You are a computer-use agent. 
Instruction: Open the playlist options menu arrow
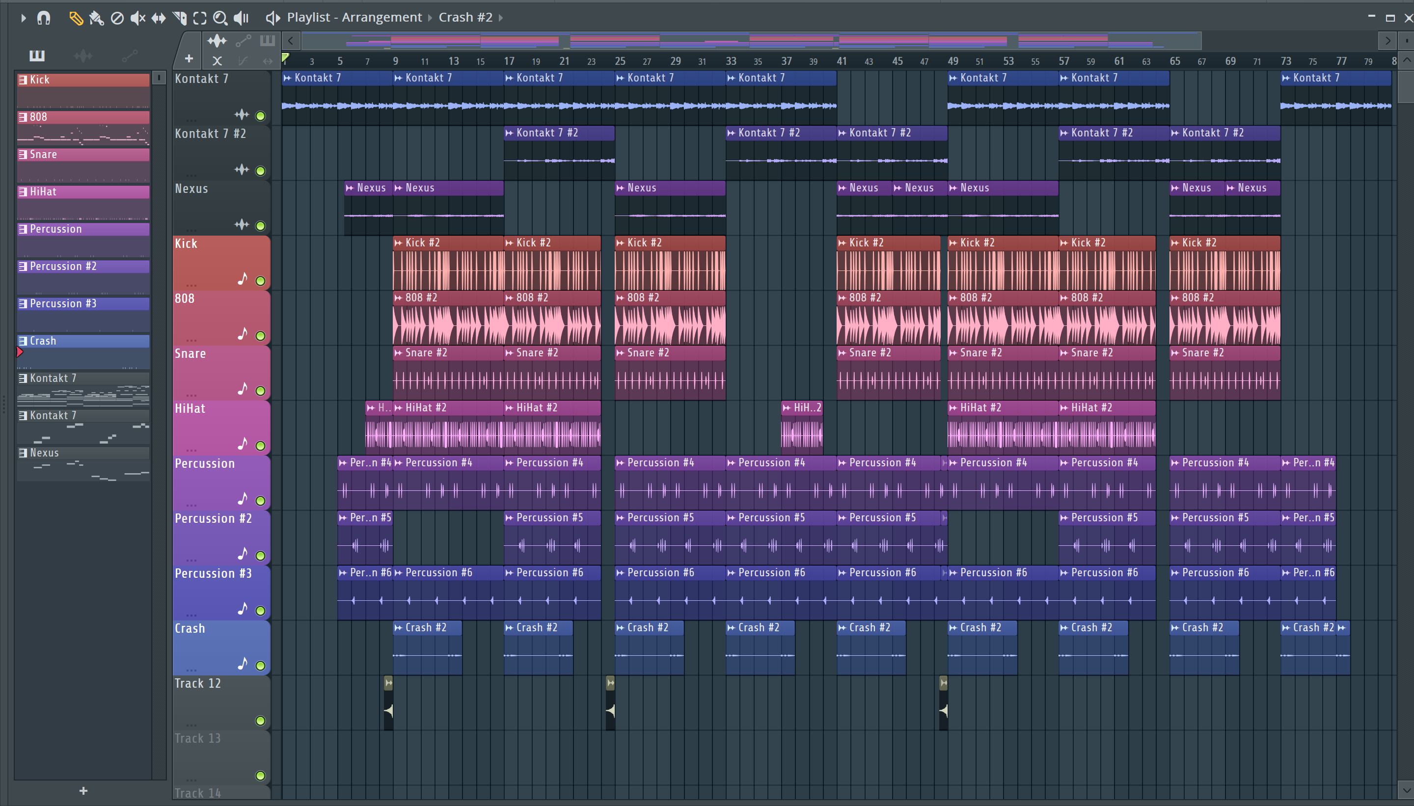click(x=23, y=18)
